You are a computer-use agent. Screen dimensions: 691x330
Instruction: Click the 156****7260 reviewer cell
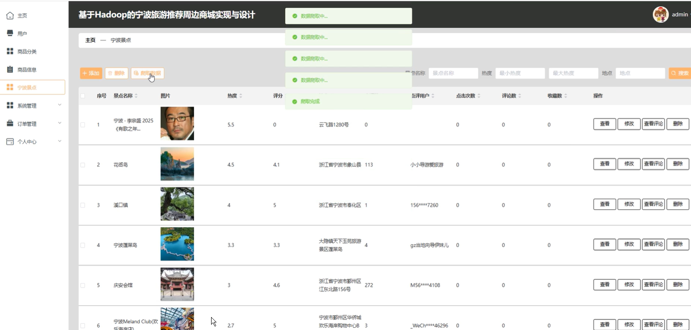click(424, 205)
